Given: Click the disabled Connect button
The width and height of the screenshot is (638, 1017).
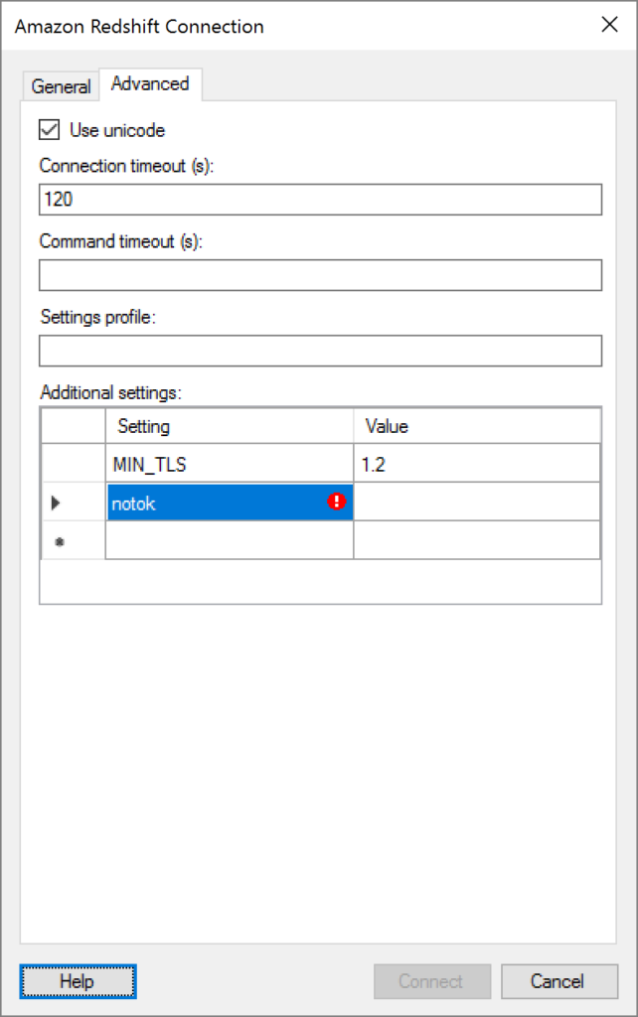Looking at the screenshot, I should 432,981.
